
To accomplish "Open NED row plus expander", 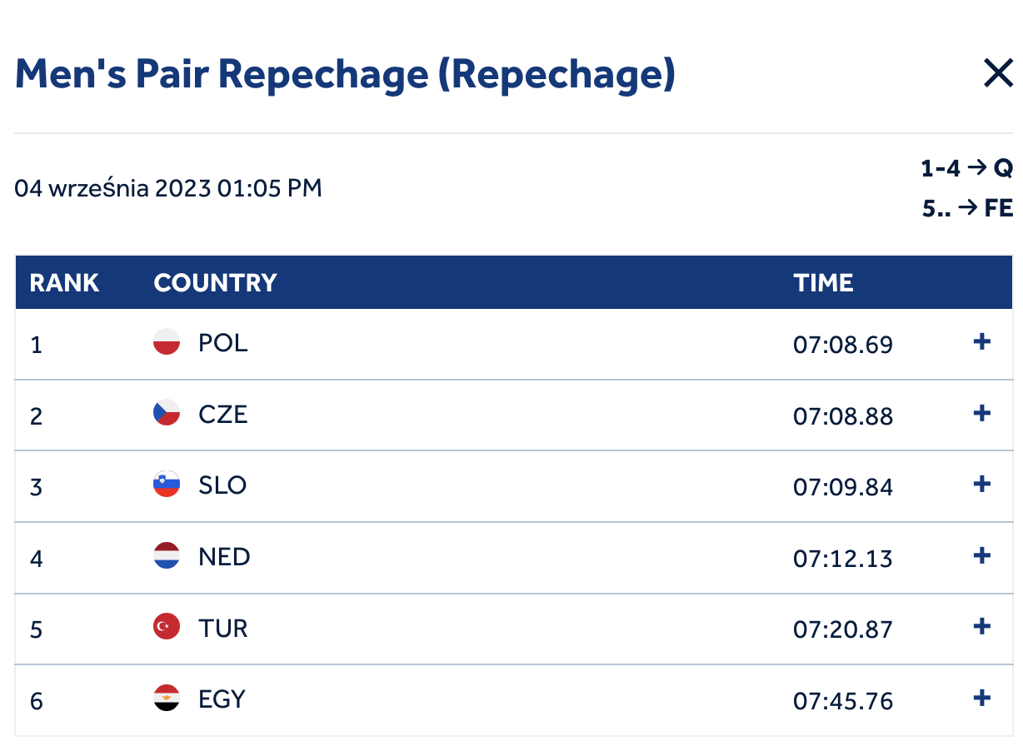I will (982, 555).
